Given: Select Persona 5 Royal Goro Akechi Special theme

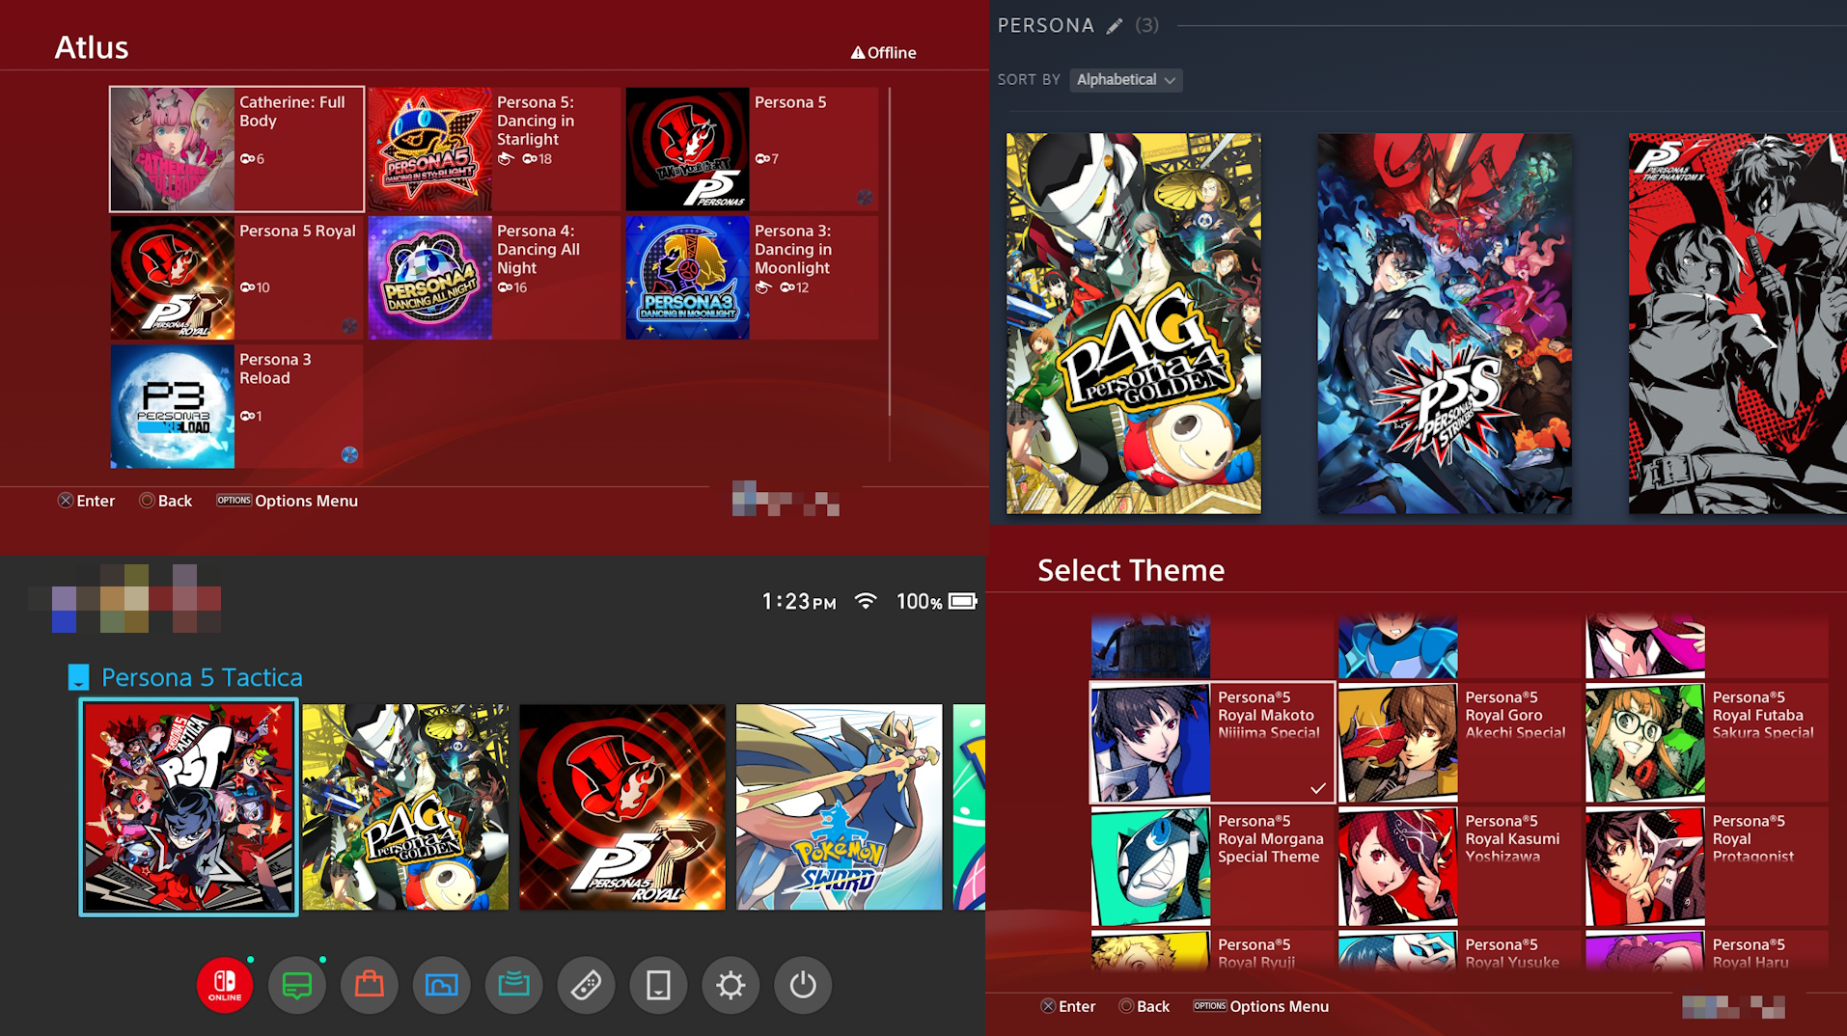Looking at the screenshot, I should [1460, 743].
